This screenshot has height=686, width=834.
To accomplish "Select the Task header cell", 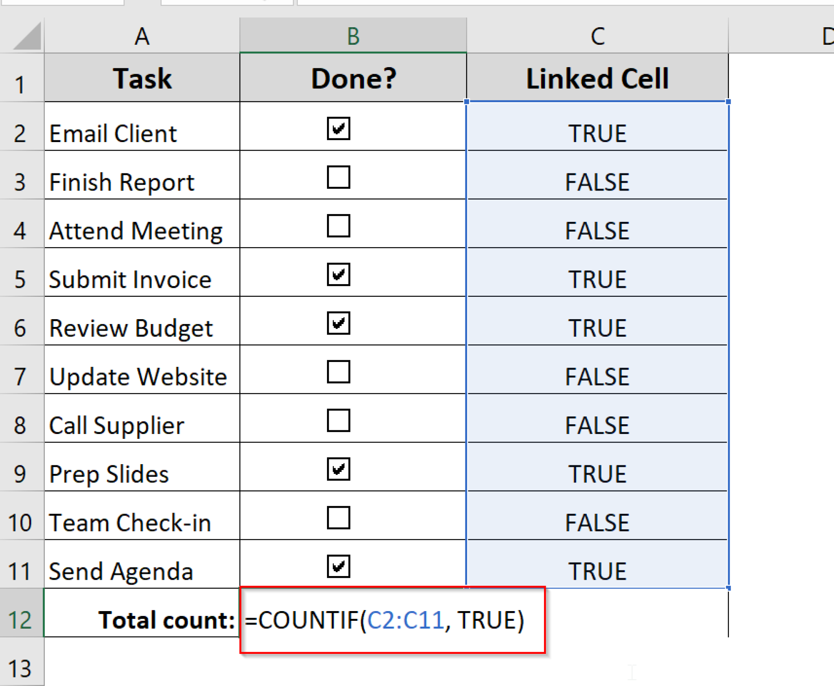I will pyautogui.click(x=141, y=77).
